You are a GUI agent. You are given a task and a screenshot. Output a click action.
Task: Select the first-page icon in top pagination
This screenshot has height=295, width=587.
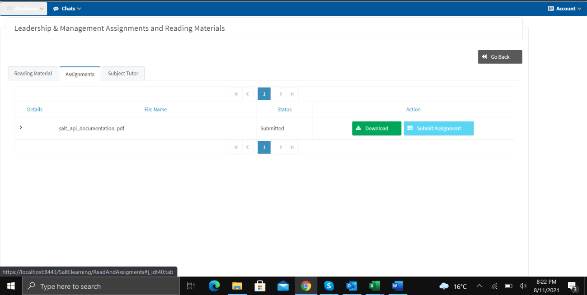236,94
